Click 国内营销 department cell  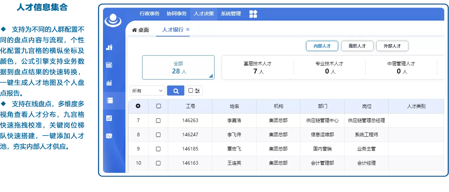coord(322,149)
